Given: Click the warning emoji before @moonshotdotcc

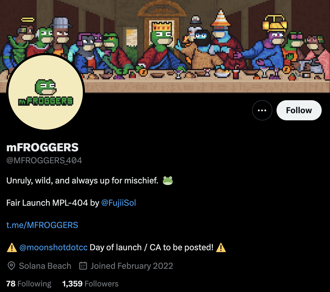Looking at the screenshot, I should [12, 247].
